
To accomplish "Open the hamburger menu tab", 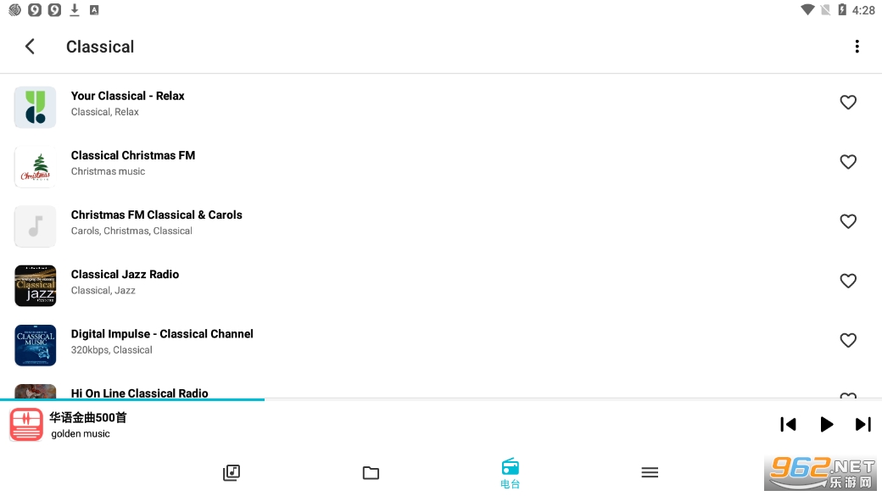I will (x=650, y=473).
